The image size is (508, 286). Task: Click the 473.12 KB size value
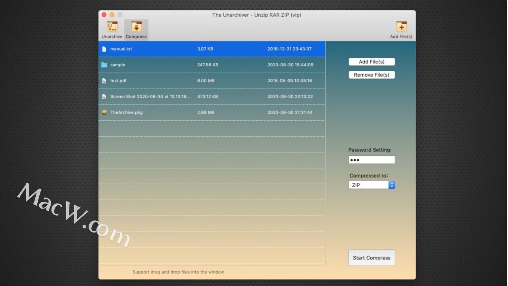(208, 97)
